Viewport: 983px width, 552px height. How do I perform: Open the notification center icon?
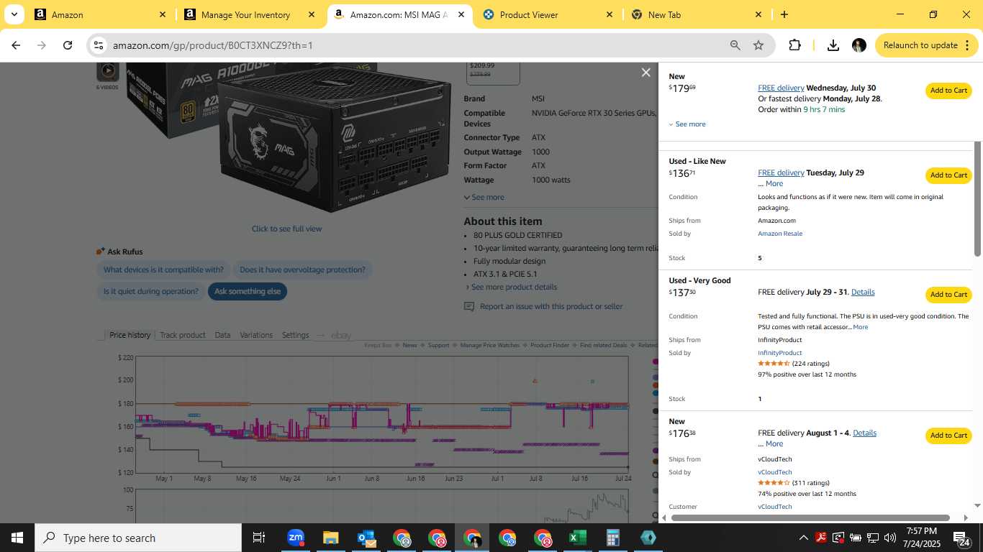pyautogui.click(x=960, y=538)
